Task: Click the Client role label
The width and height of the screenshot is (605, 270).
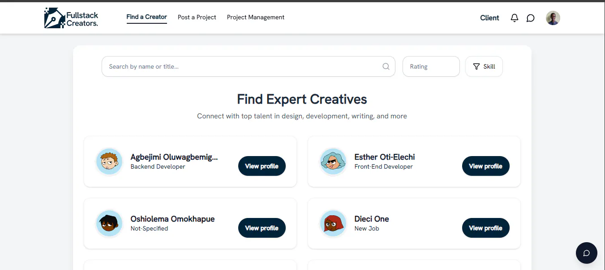Action: pos(489,18)
